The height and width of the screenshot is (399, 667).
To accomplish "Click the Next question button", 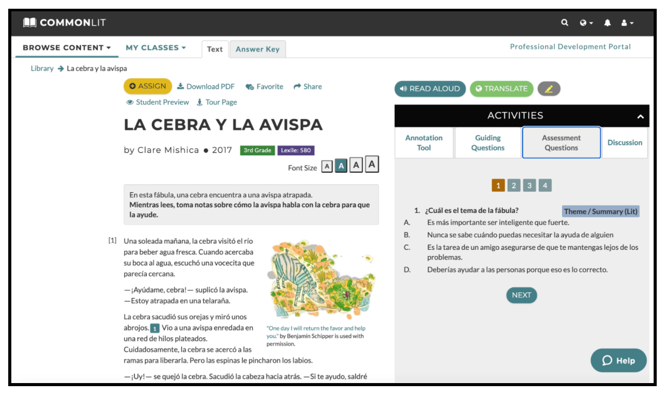I will [521, 295].
